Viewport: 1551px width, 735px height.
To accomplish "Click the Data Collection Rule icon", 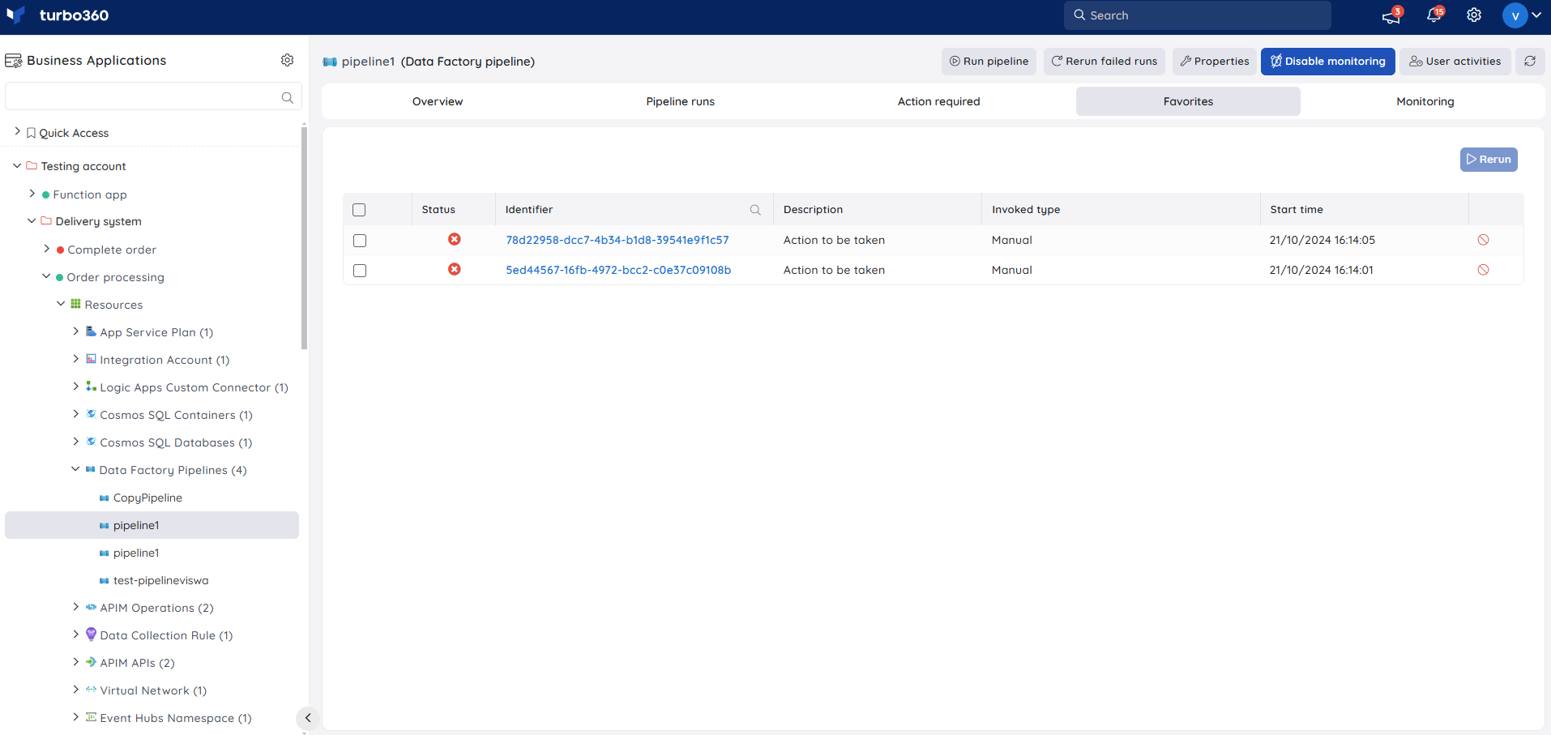I will click(91, 635).
